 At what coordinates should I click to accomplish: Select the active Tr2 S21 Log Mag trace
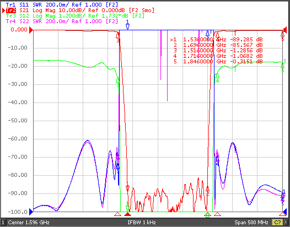(x=80, y=10)
